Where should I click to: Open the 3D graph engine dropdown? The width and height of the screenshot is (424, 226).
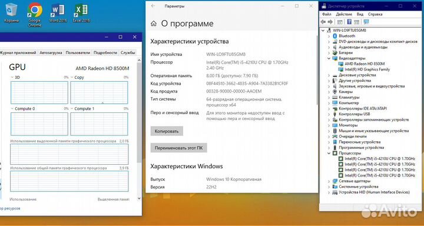point(12,77)
